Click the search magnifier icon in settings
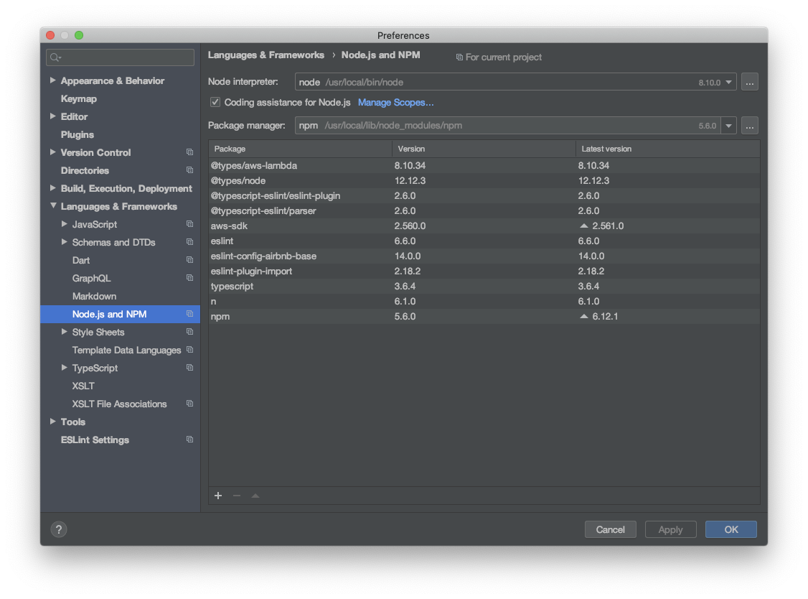Viewport: 808px width, 599px height. [x=55, y=57]
